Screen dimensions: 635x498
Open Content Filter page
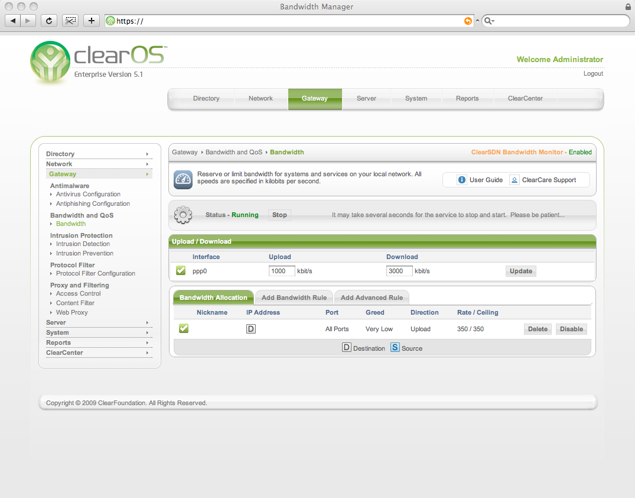[75, 303]
